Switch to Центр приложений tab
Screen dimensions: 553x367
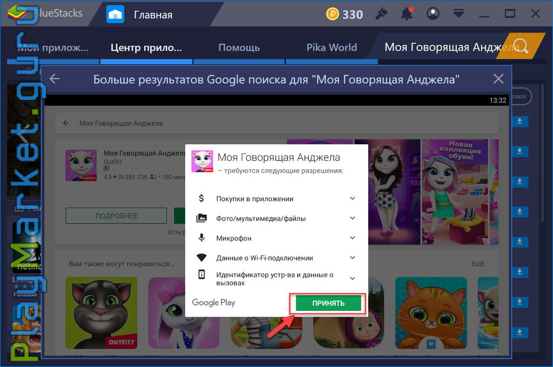click(x=146, y=47)
